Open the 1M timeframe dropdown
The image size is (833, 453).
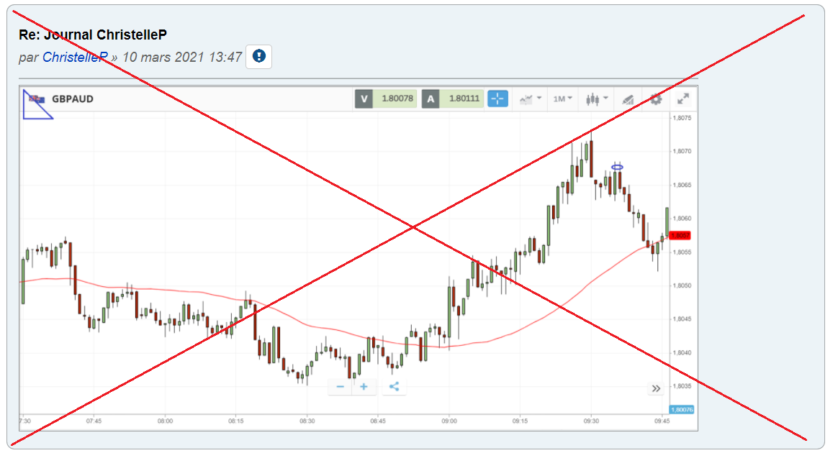pyautogui.click(x=562, y=99)
